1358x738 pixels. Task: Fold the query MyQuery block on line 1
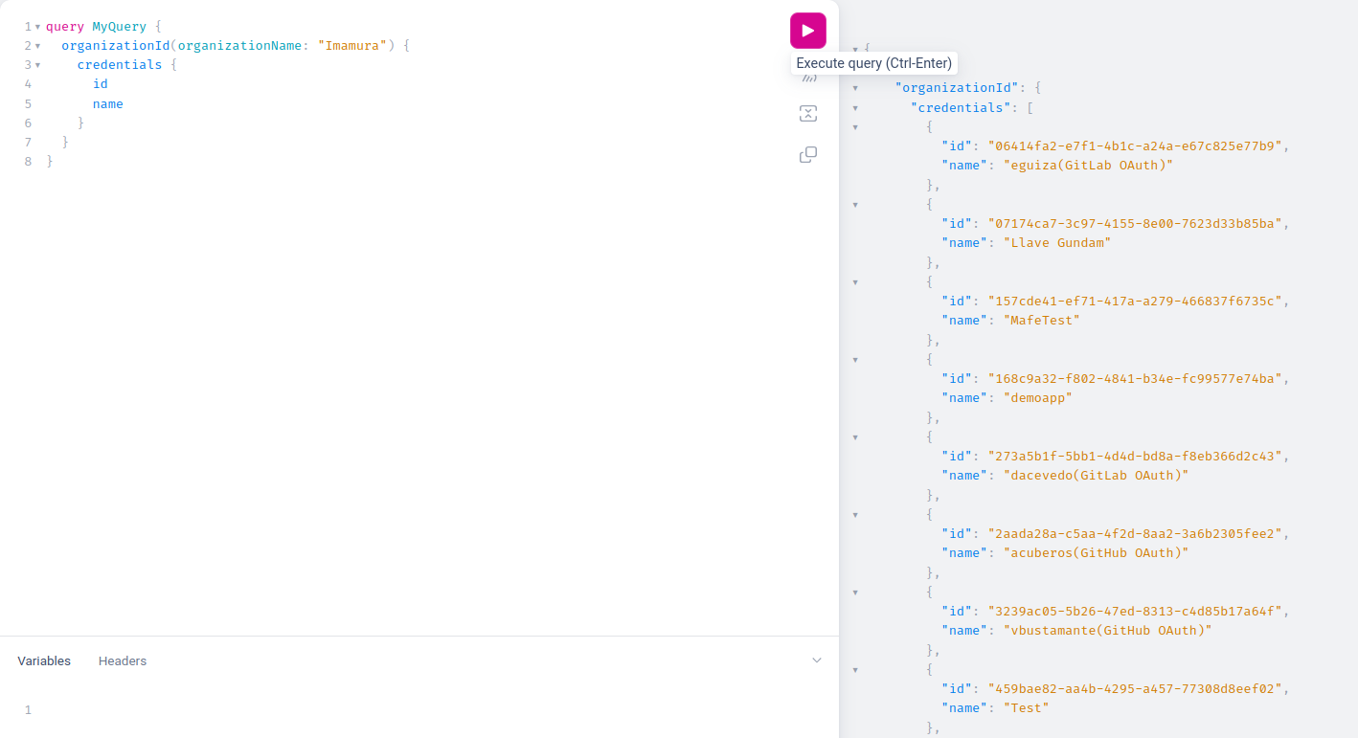coord(37,27)
